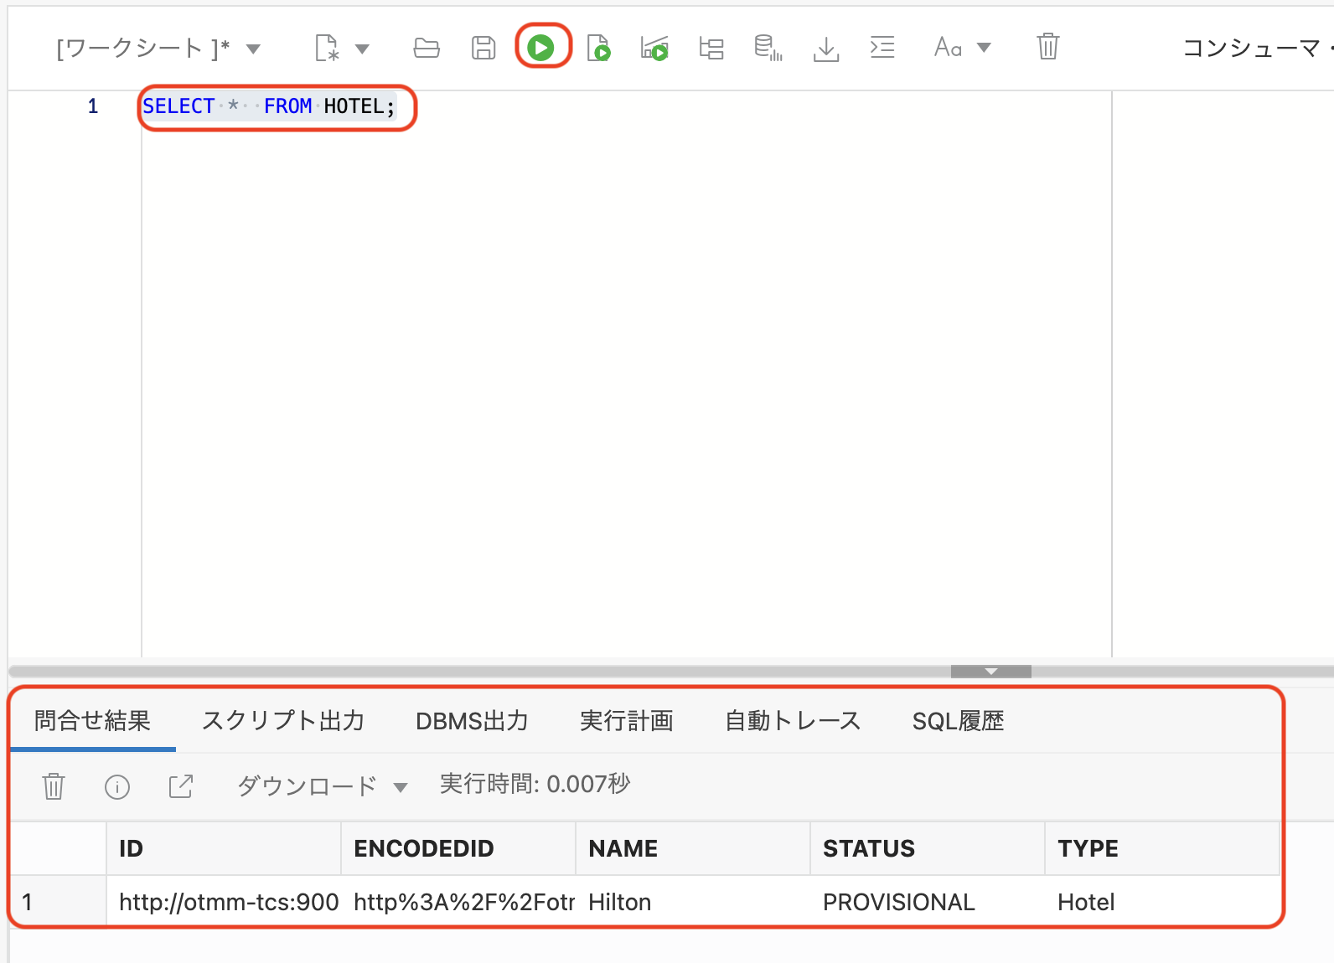Collapse results pane with splitter arrow
The image size is (1334, 963).
click(x=990, y=672)
